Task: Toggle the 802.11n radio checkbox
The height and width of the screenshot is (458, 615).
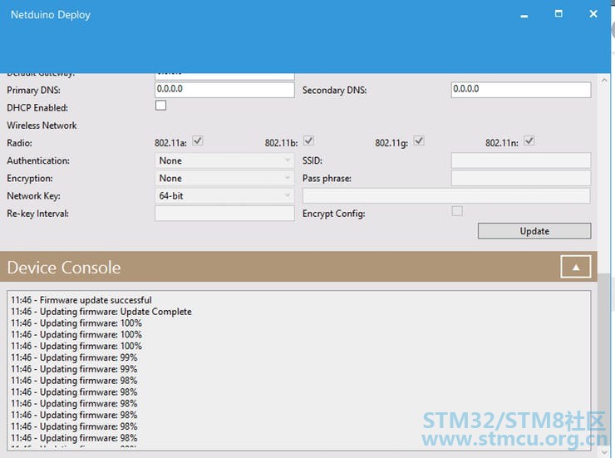Action: (529, 140)
